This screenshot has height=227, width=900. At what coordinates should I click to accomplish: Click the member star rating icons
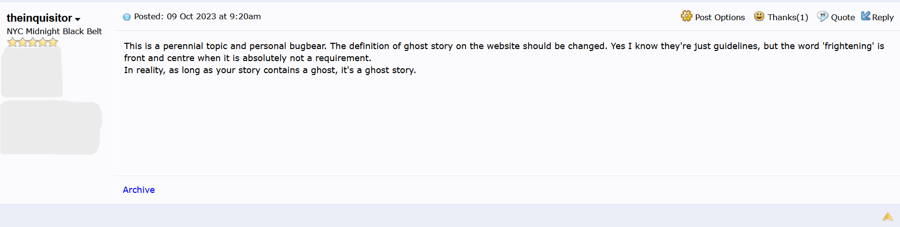(x=32, y=42)
